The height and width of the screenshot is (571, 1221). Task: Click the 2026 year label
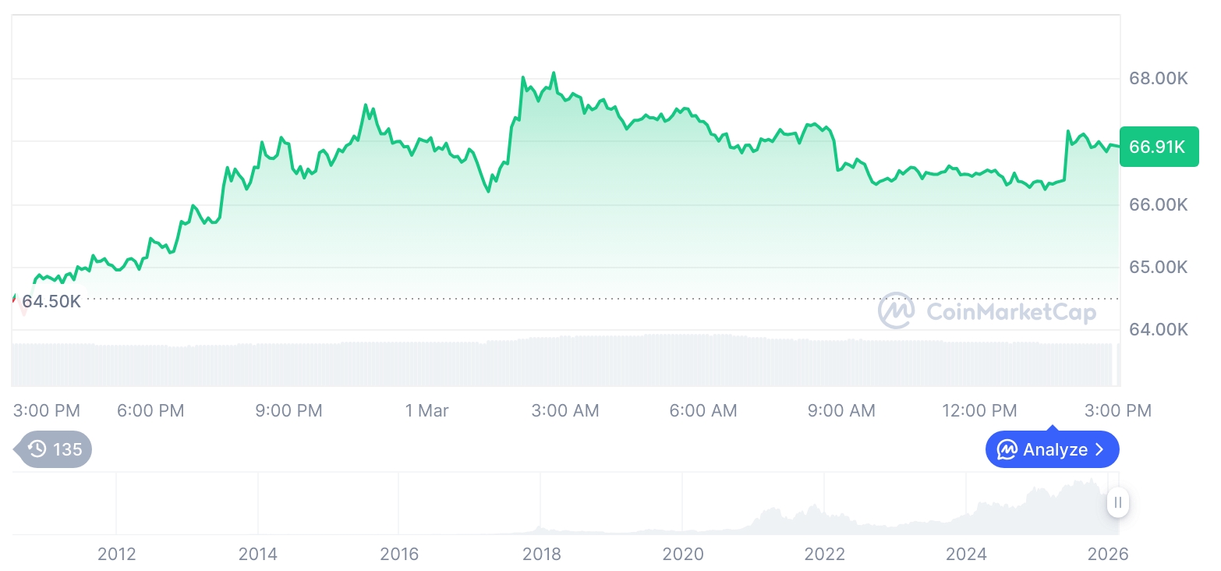click(1108, 554)
